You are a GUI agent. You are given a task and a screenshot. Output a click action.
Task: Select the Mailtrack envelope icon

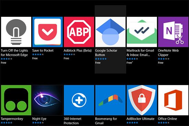(142, 32)
